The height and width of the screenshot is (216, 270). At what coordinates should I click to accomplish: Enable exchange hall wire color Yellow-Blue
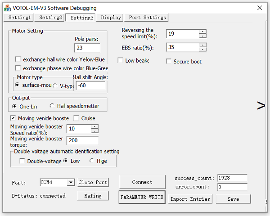18,59
